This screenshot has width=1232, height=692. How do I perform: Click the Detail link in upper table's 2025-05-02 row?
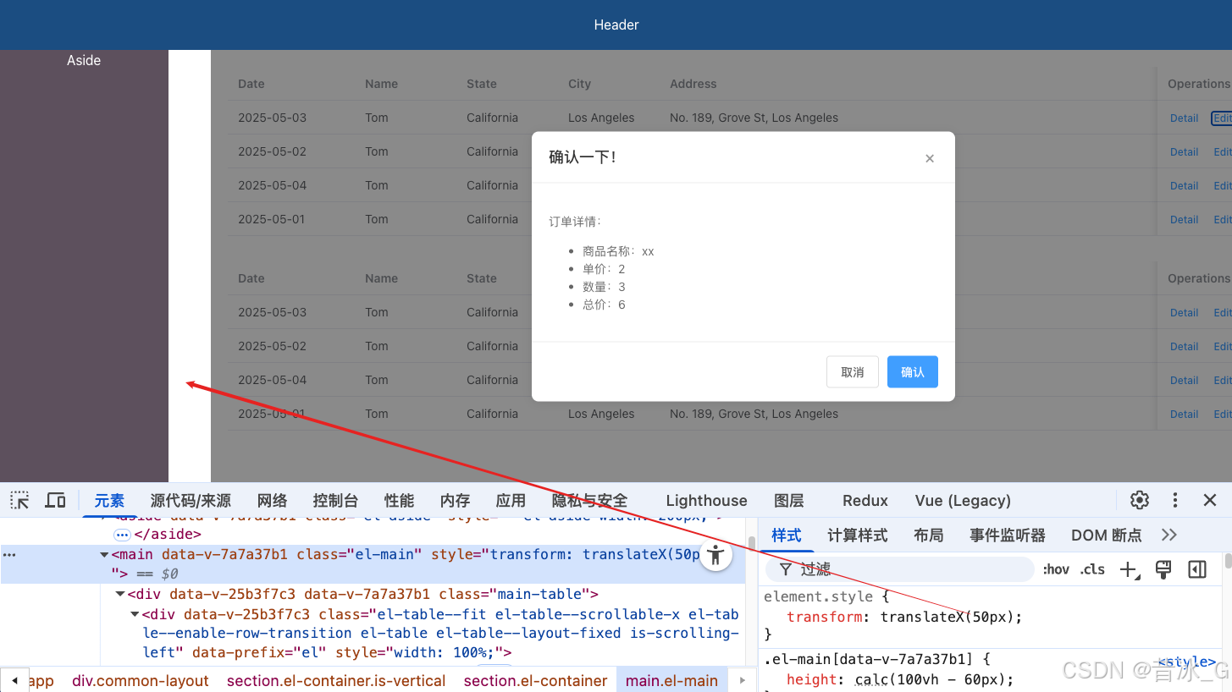(x=1184, y=152)
